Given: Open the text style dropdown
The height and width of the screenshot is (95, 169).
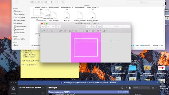Looking at the screenshot, I should click(105, 31).
